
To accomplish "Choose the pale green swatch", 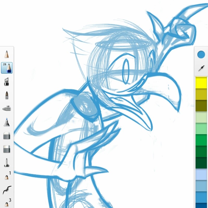I will coord(201,117).
